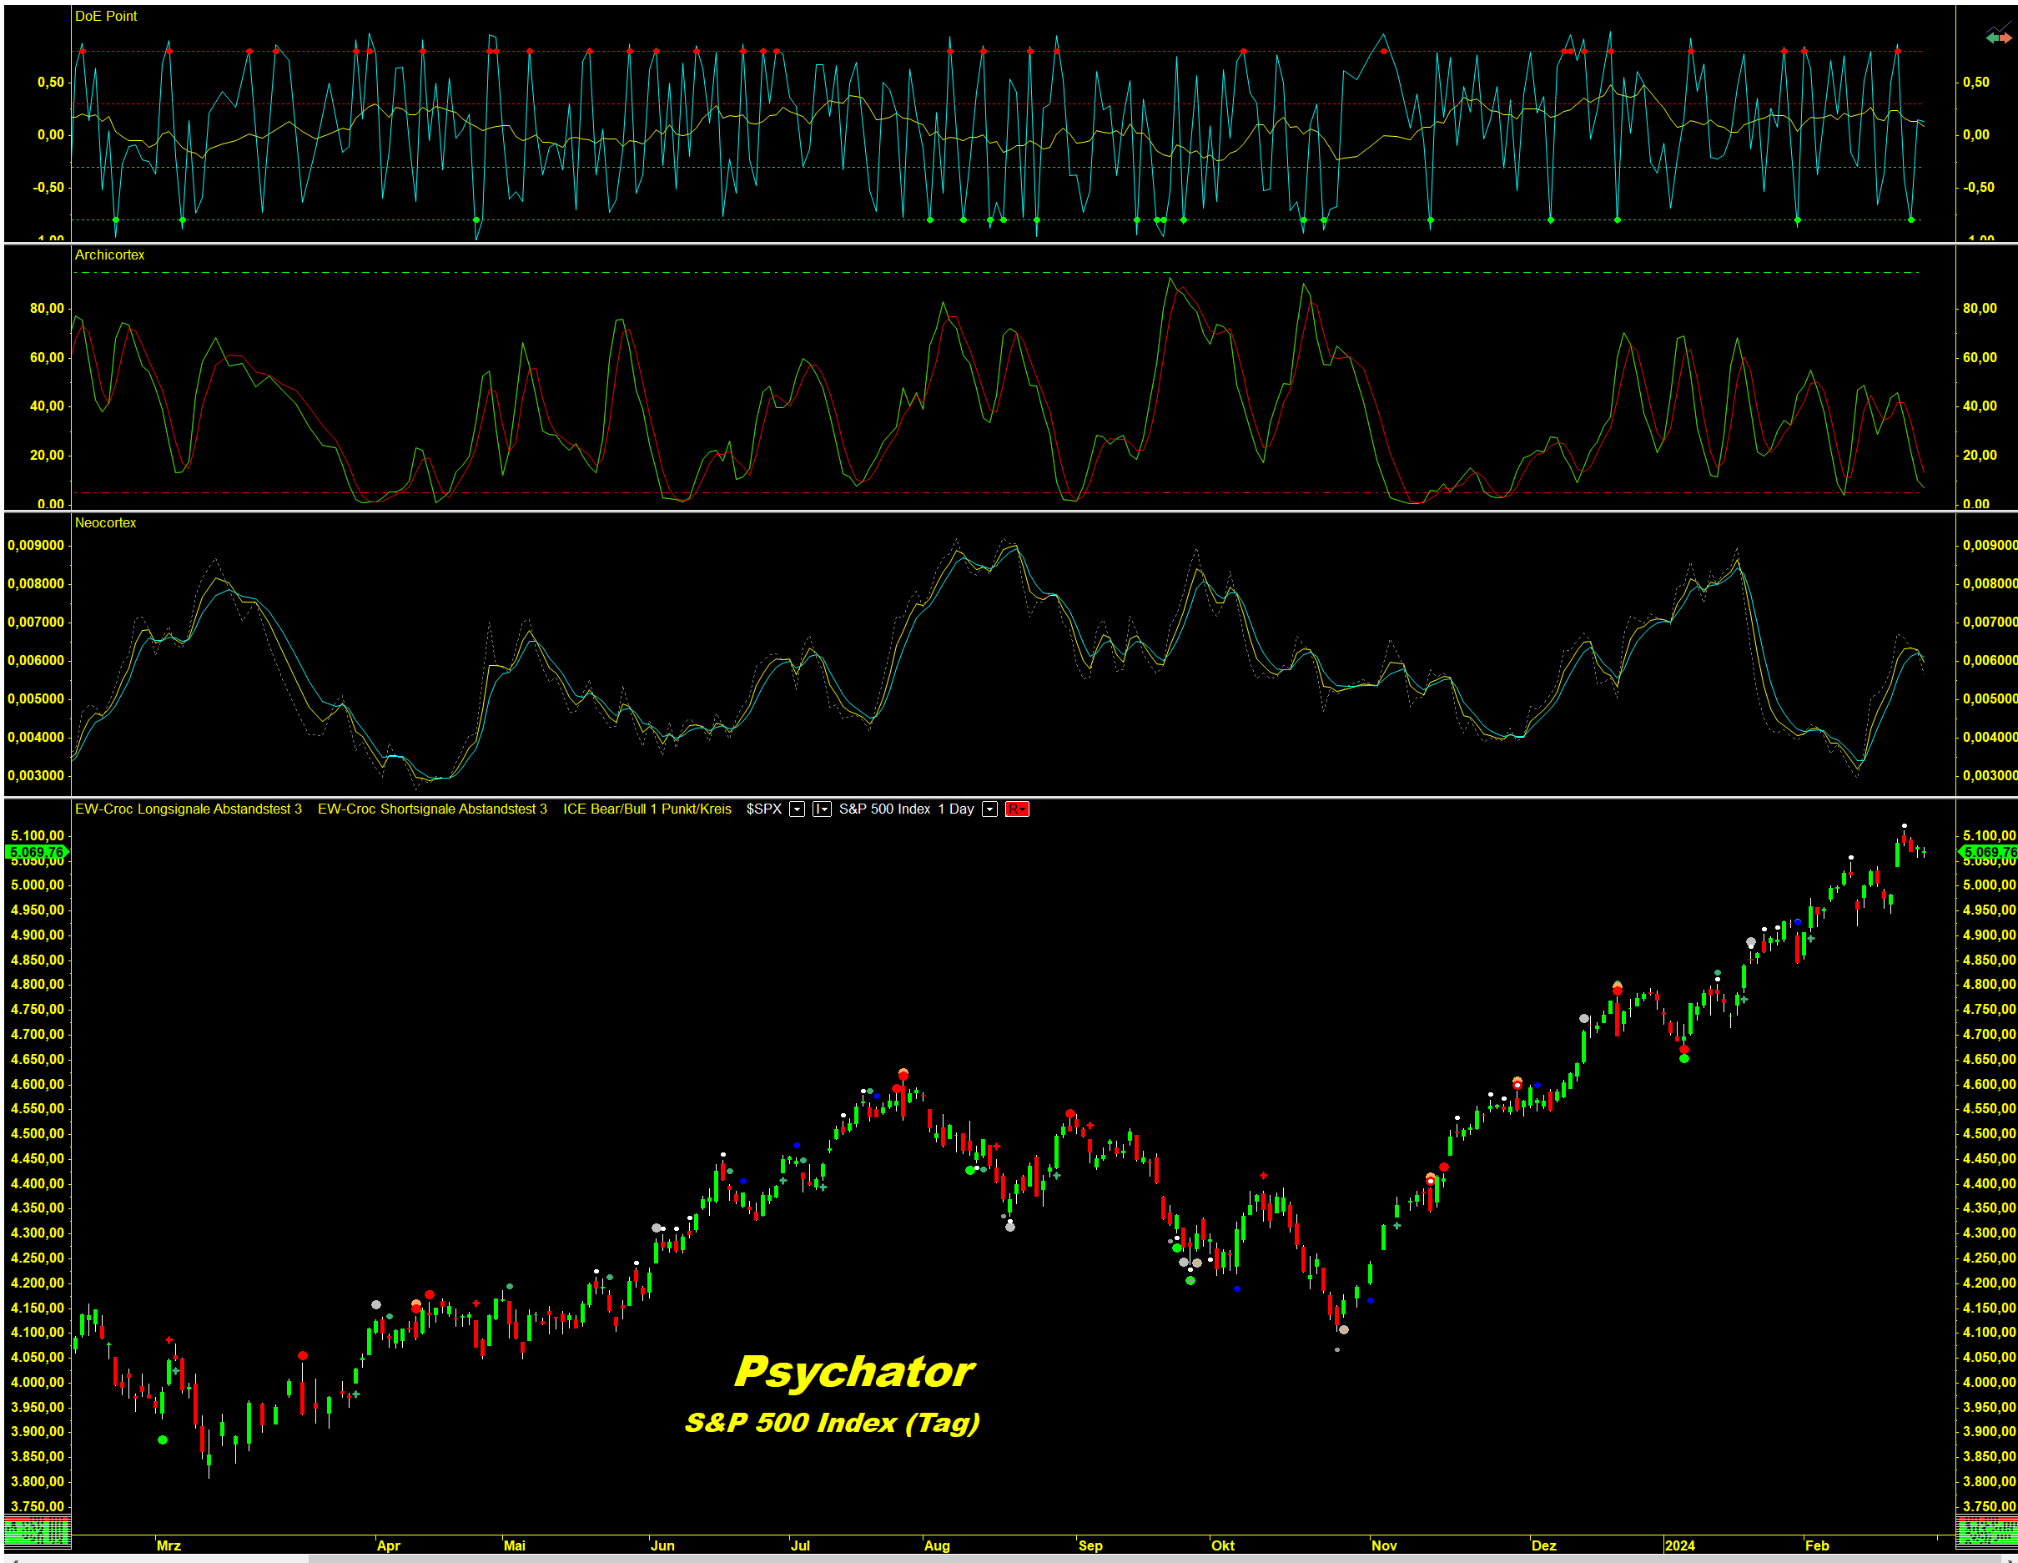Screen dimensions: 2018x1563
Task: Click the red right-arrow chart shift icon
Action: click(x=2006, y=38)
